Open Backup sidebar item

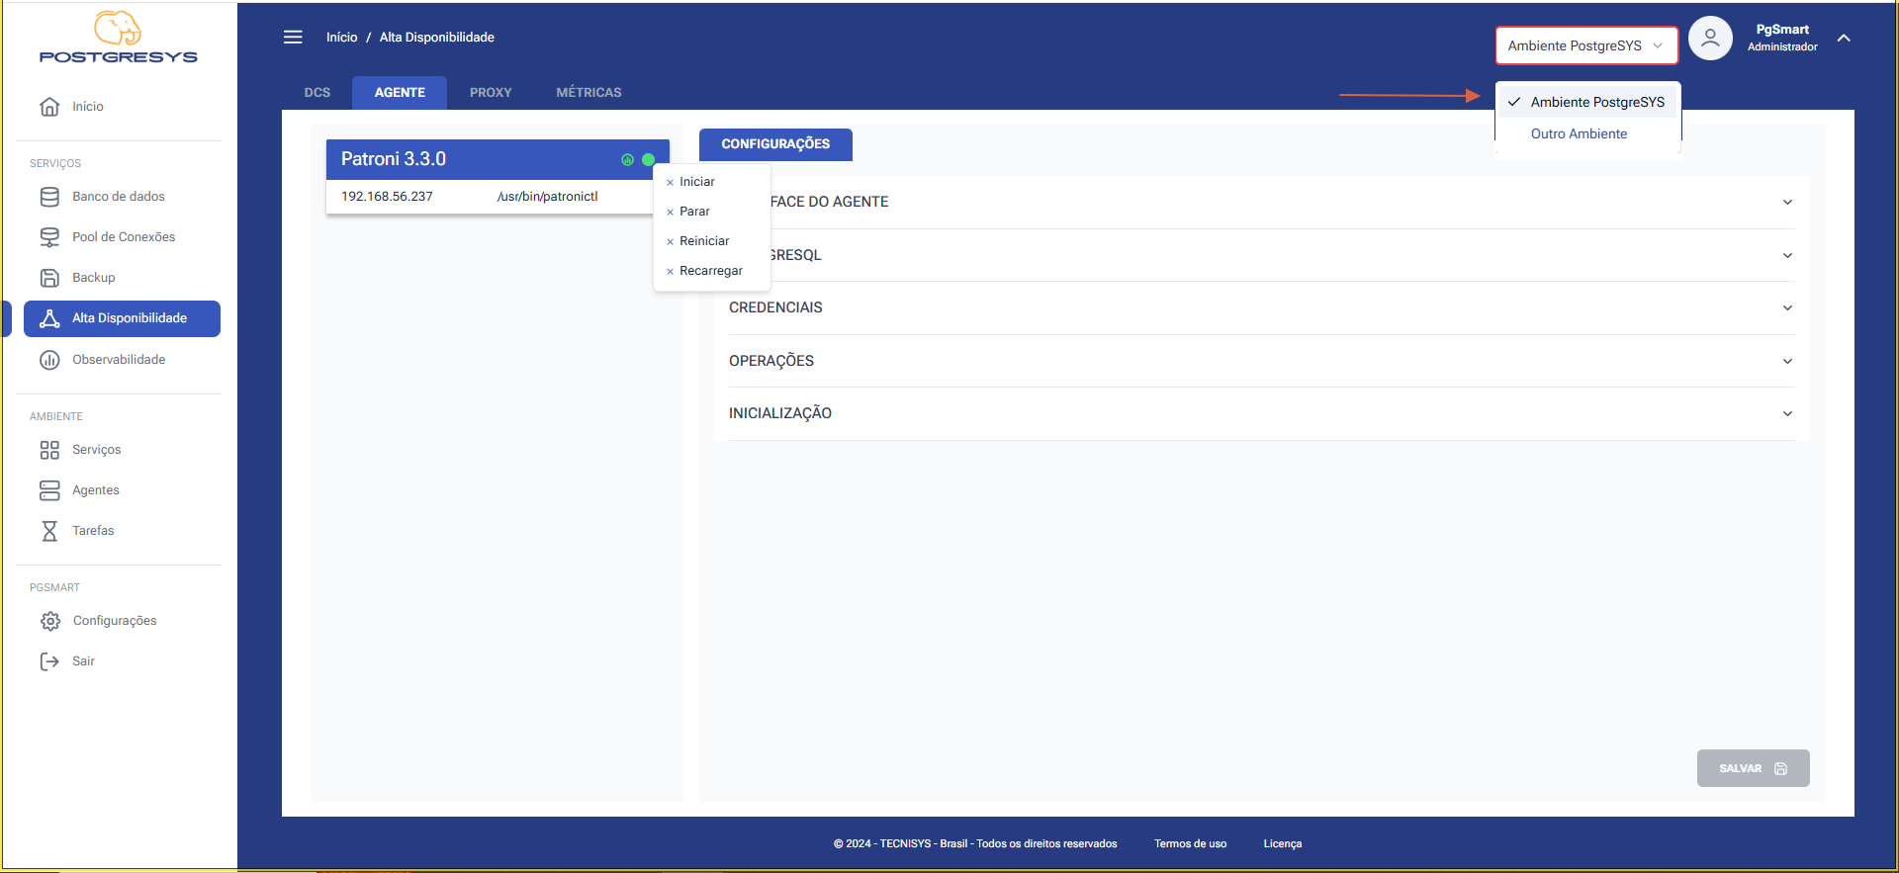[x=122, y=278]
